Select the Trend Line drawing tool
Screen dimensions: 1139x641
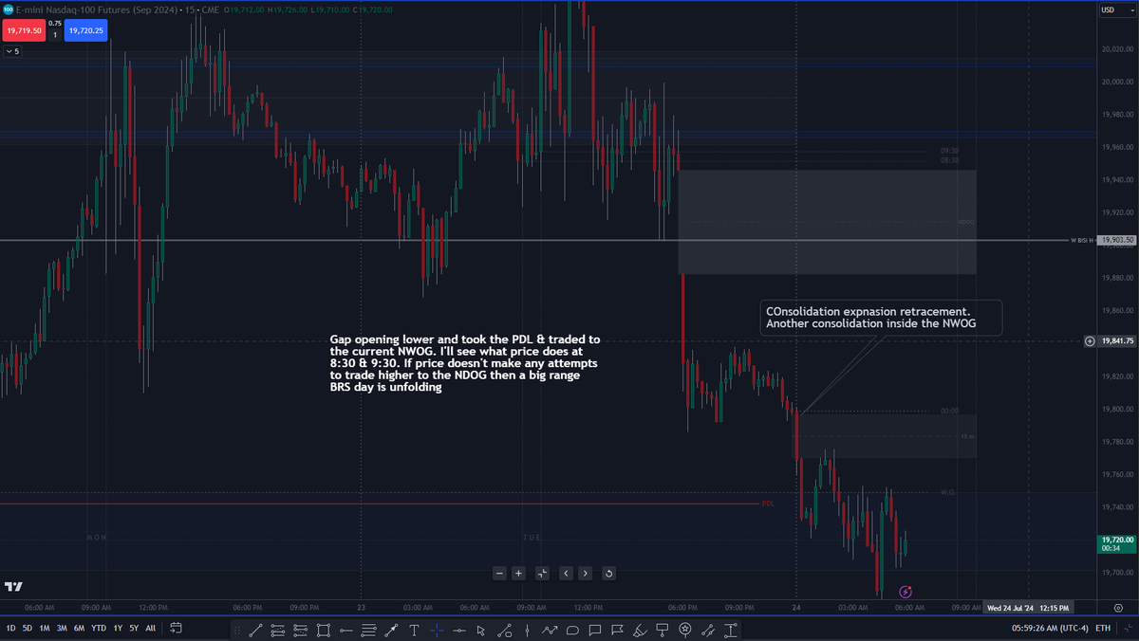(x=255, y=630)
